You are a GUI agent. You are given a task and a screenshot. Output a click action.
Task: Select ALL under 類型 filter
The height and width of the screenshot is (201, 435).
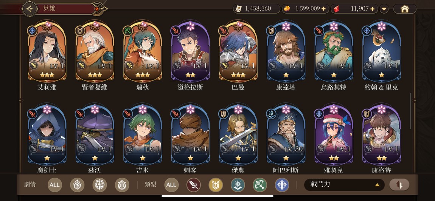[x=171, y=185]
